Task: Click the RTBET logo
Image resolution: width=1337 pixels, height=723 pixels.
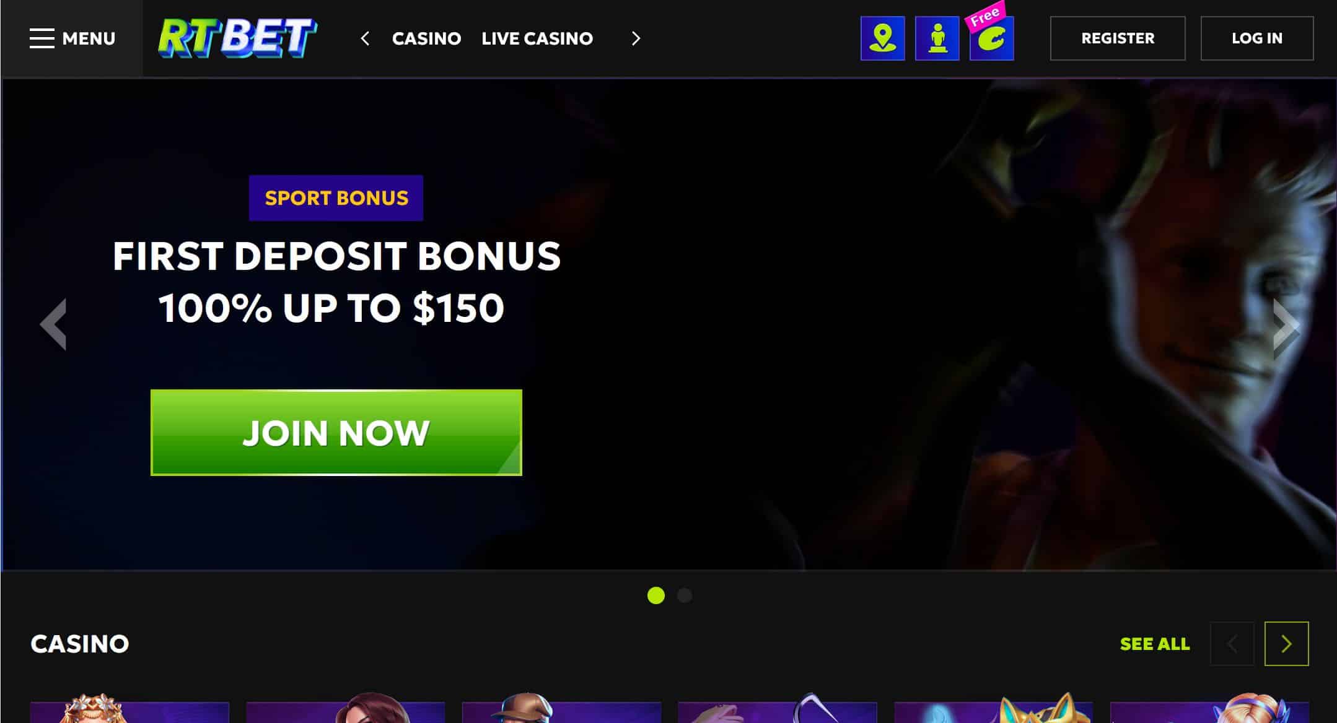Action: (237, 38)
